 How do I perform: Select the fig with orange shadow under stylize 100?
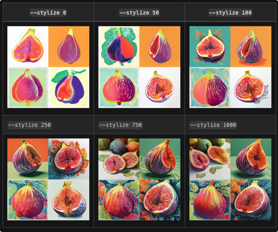(251, 46)
